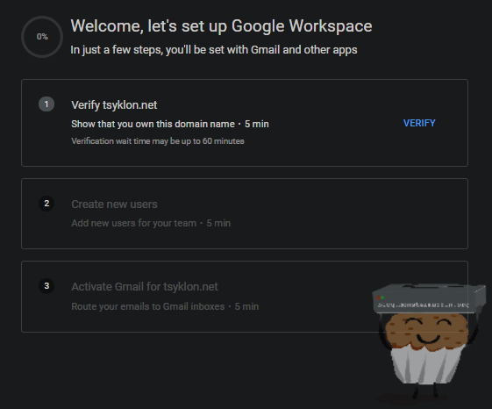This screenshot has height=409, width=492.
Task: Click the VERIFY link for tsyklon.net
Action: (419, 123)
